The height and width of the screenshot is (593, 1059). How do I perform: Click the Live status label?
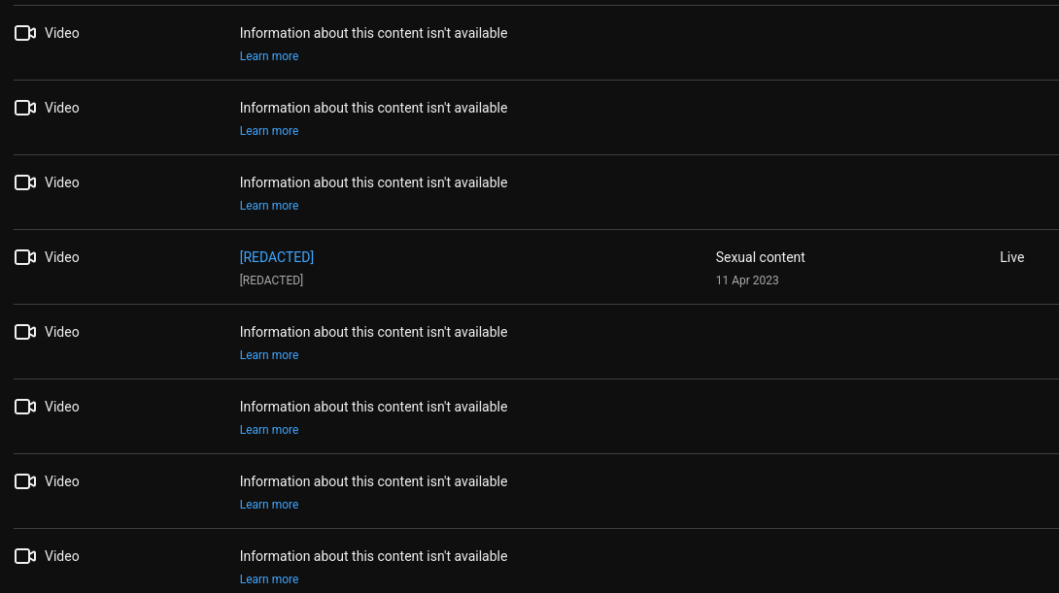[1012, 257]
